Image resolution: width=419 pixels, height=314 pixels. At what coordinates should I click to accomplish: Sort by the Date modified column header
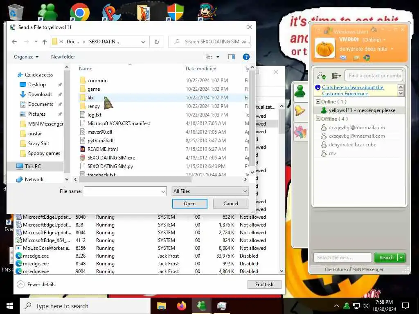click(x=201, y=69)
